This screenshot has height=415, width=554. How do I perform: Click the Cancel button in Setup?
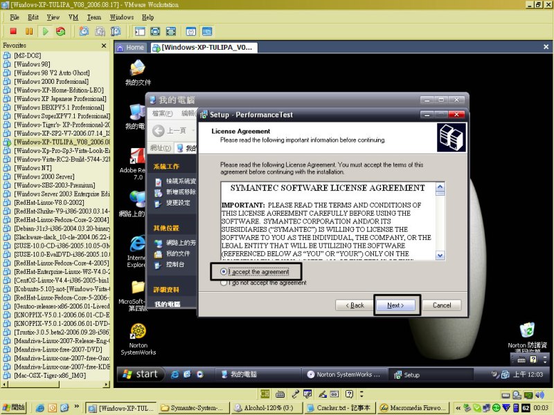click(x=442, y=305)
